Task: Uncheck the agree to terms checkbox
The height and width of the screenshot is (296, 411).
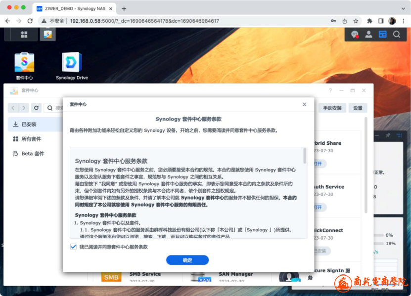Action: (x=73, y=247)
